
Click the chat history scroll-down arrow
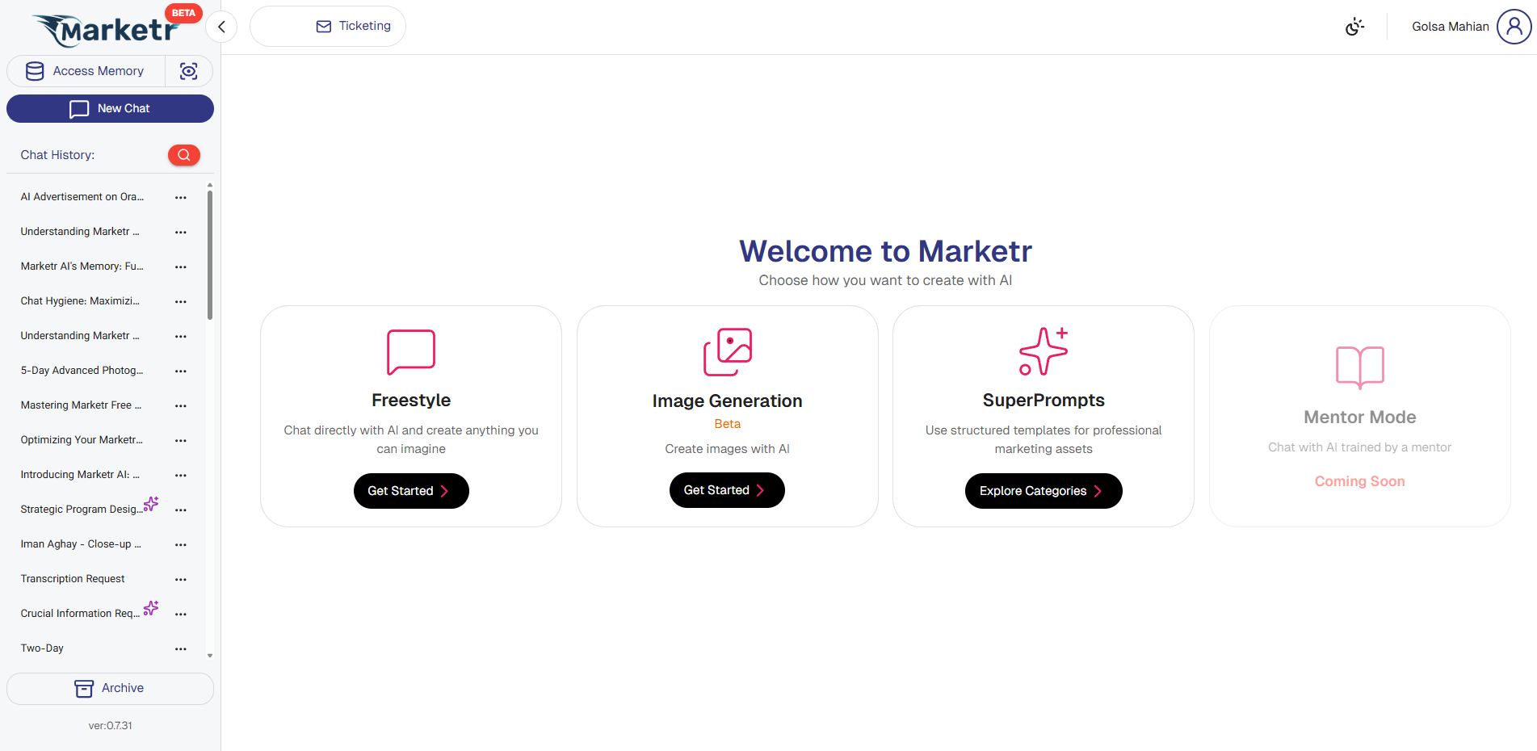tap(210, 656)
